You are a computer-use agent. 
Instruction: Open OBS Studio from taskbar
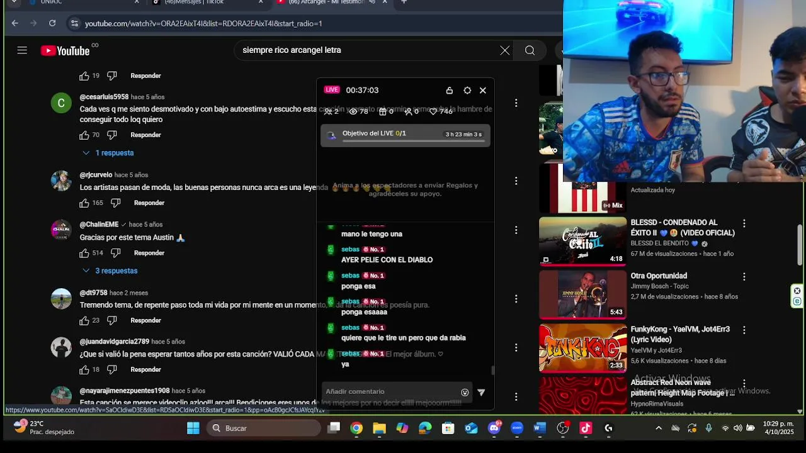click(x=563, y=428)
